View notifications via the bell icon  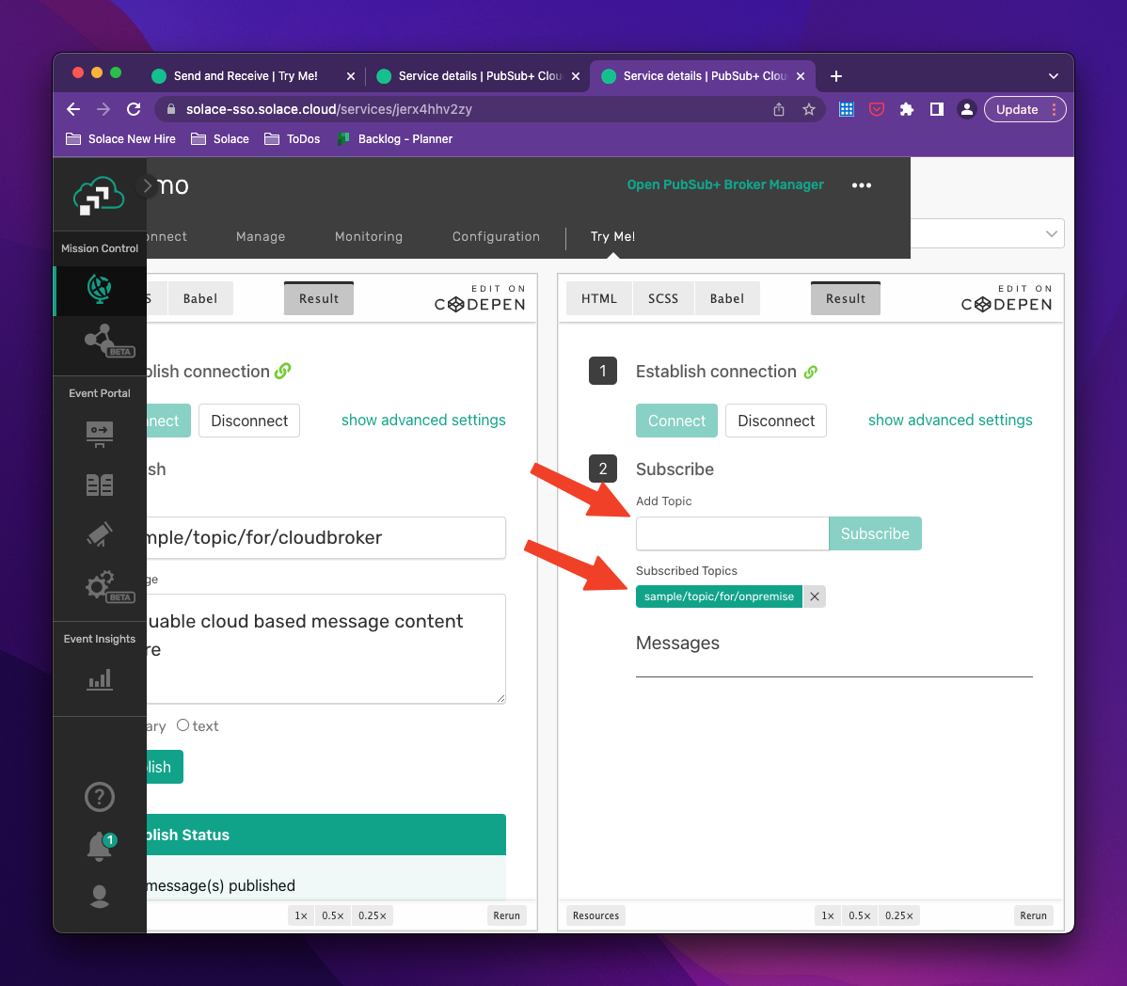[x=99, y=846]
